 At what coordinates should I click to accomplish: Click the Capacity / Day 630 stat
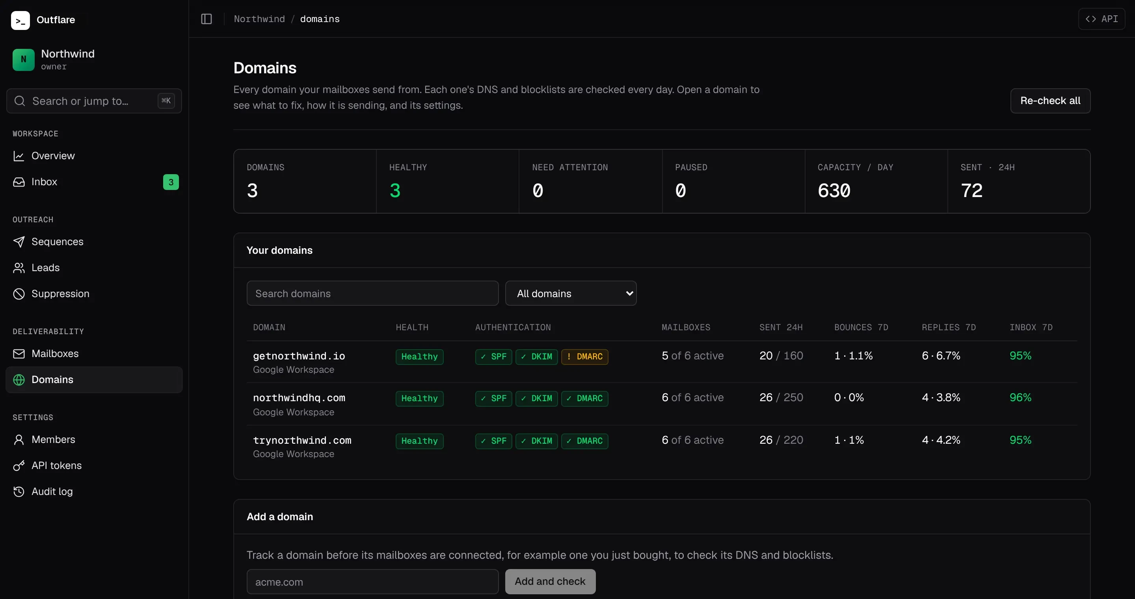(876, 181)
